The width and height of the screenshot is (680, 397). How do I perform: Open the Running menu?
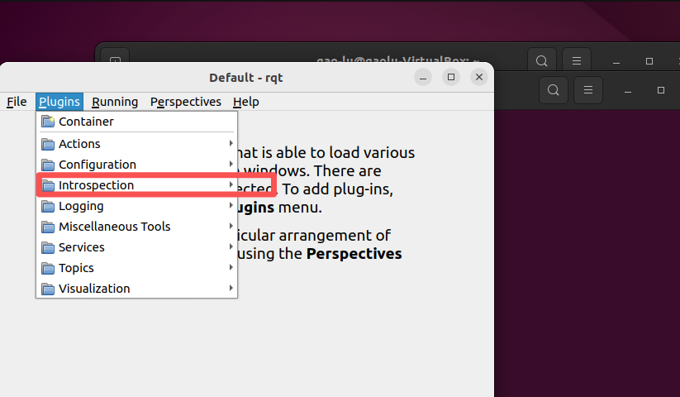click(115, 102)
